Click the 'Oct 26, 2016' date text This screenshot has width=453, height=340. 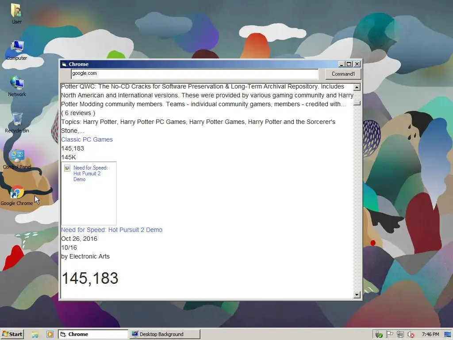tap(79, 239)
